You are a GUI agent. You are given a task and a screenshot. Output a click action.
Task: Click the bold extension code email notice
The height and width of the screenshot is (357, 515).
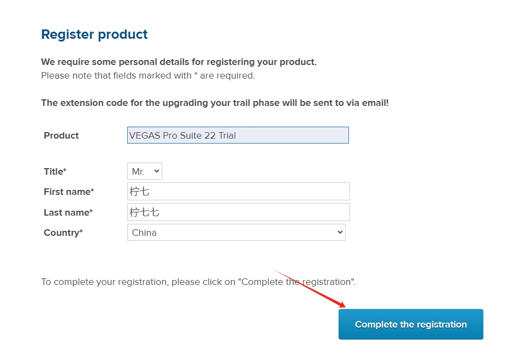(x=215, y=103)
